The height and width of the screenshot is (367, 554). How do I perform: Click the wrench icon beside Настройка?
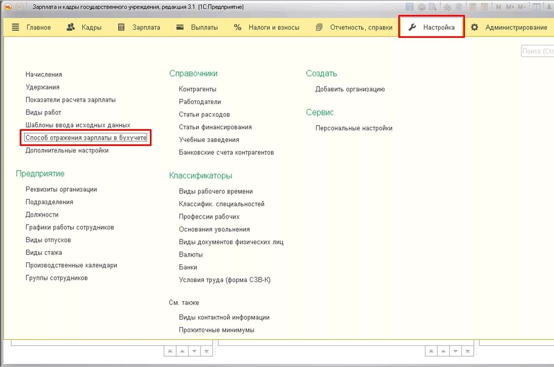coord(412,27)
